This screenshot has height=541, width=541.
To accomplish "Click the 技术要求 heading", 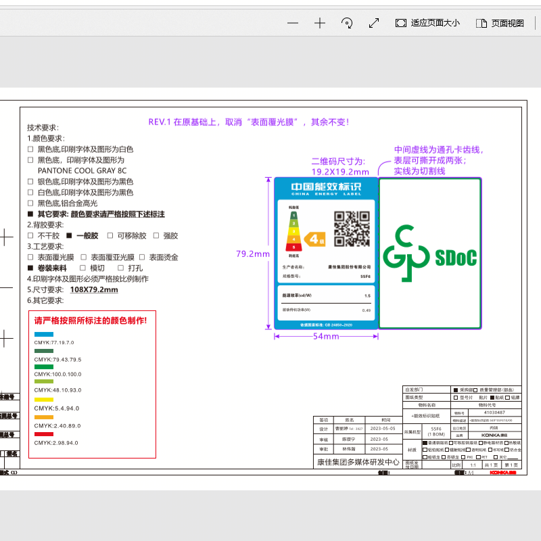I will pos(43,128).
